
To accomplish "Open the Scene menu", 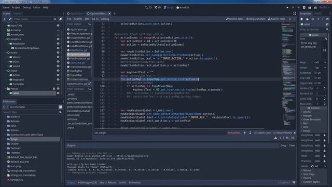I will 6,7.
